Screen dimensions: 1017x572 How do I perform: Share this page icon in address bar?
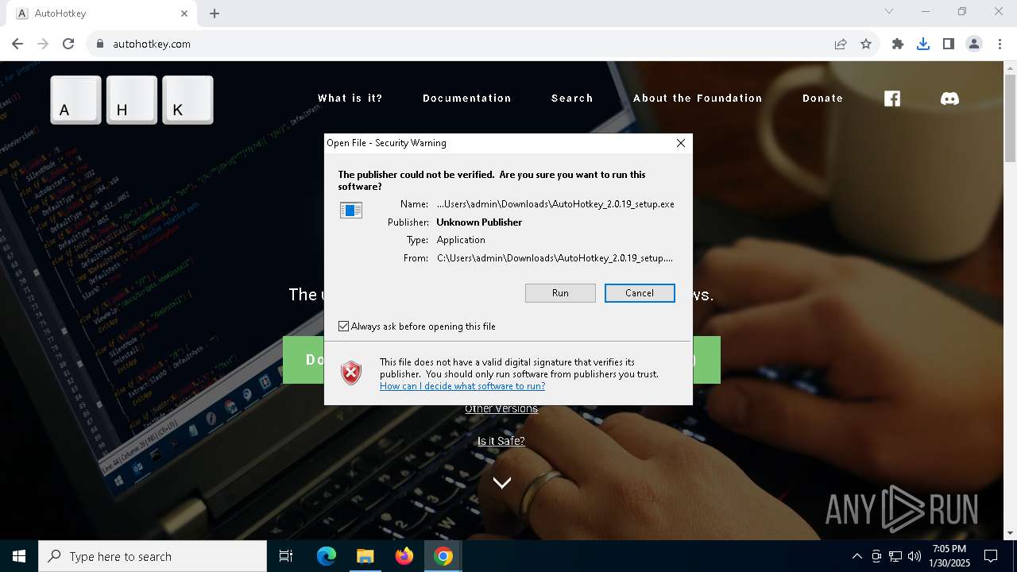coord(841,44)
